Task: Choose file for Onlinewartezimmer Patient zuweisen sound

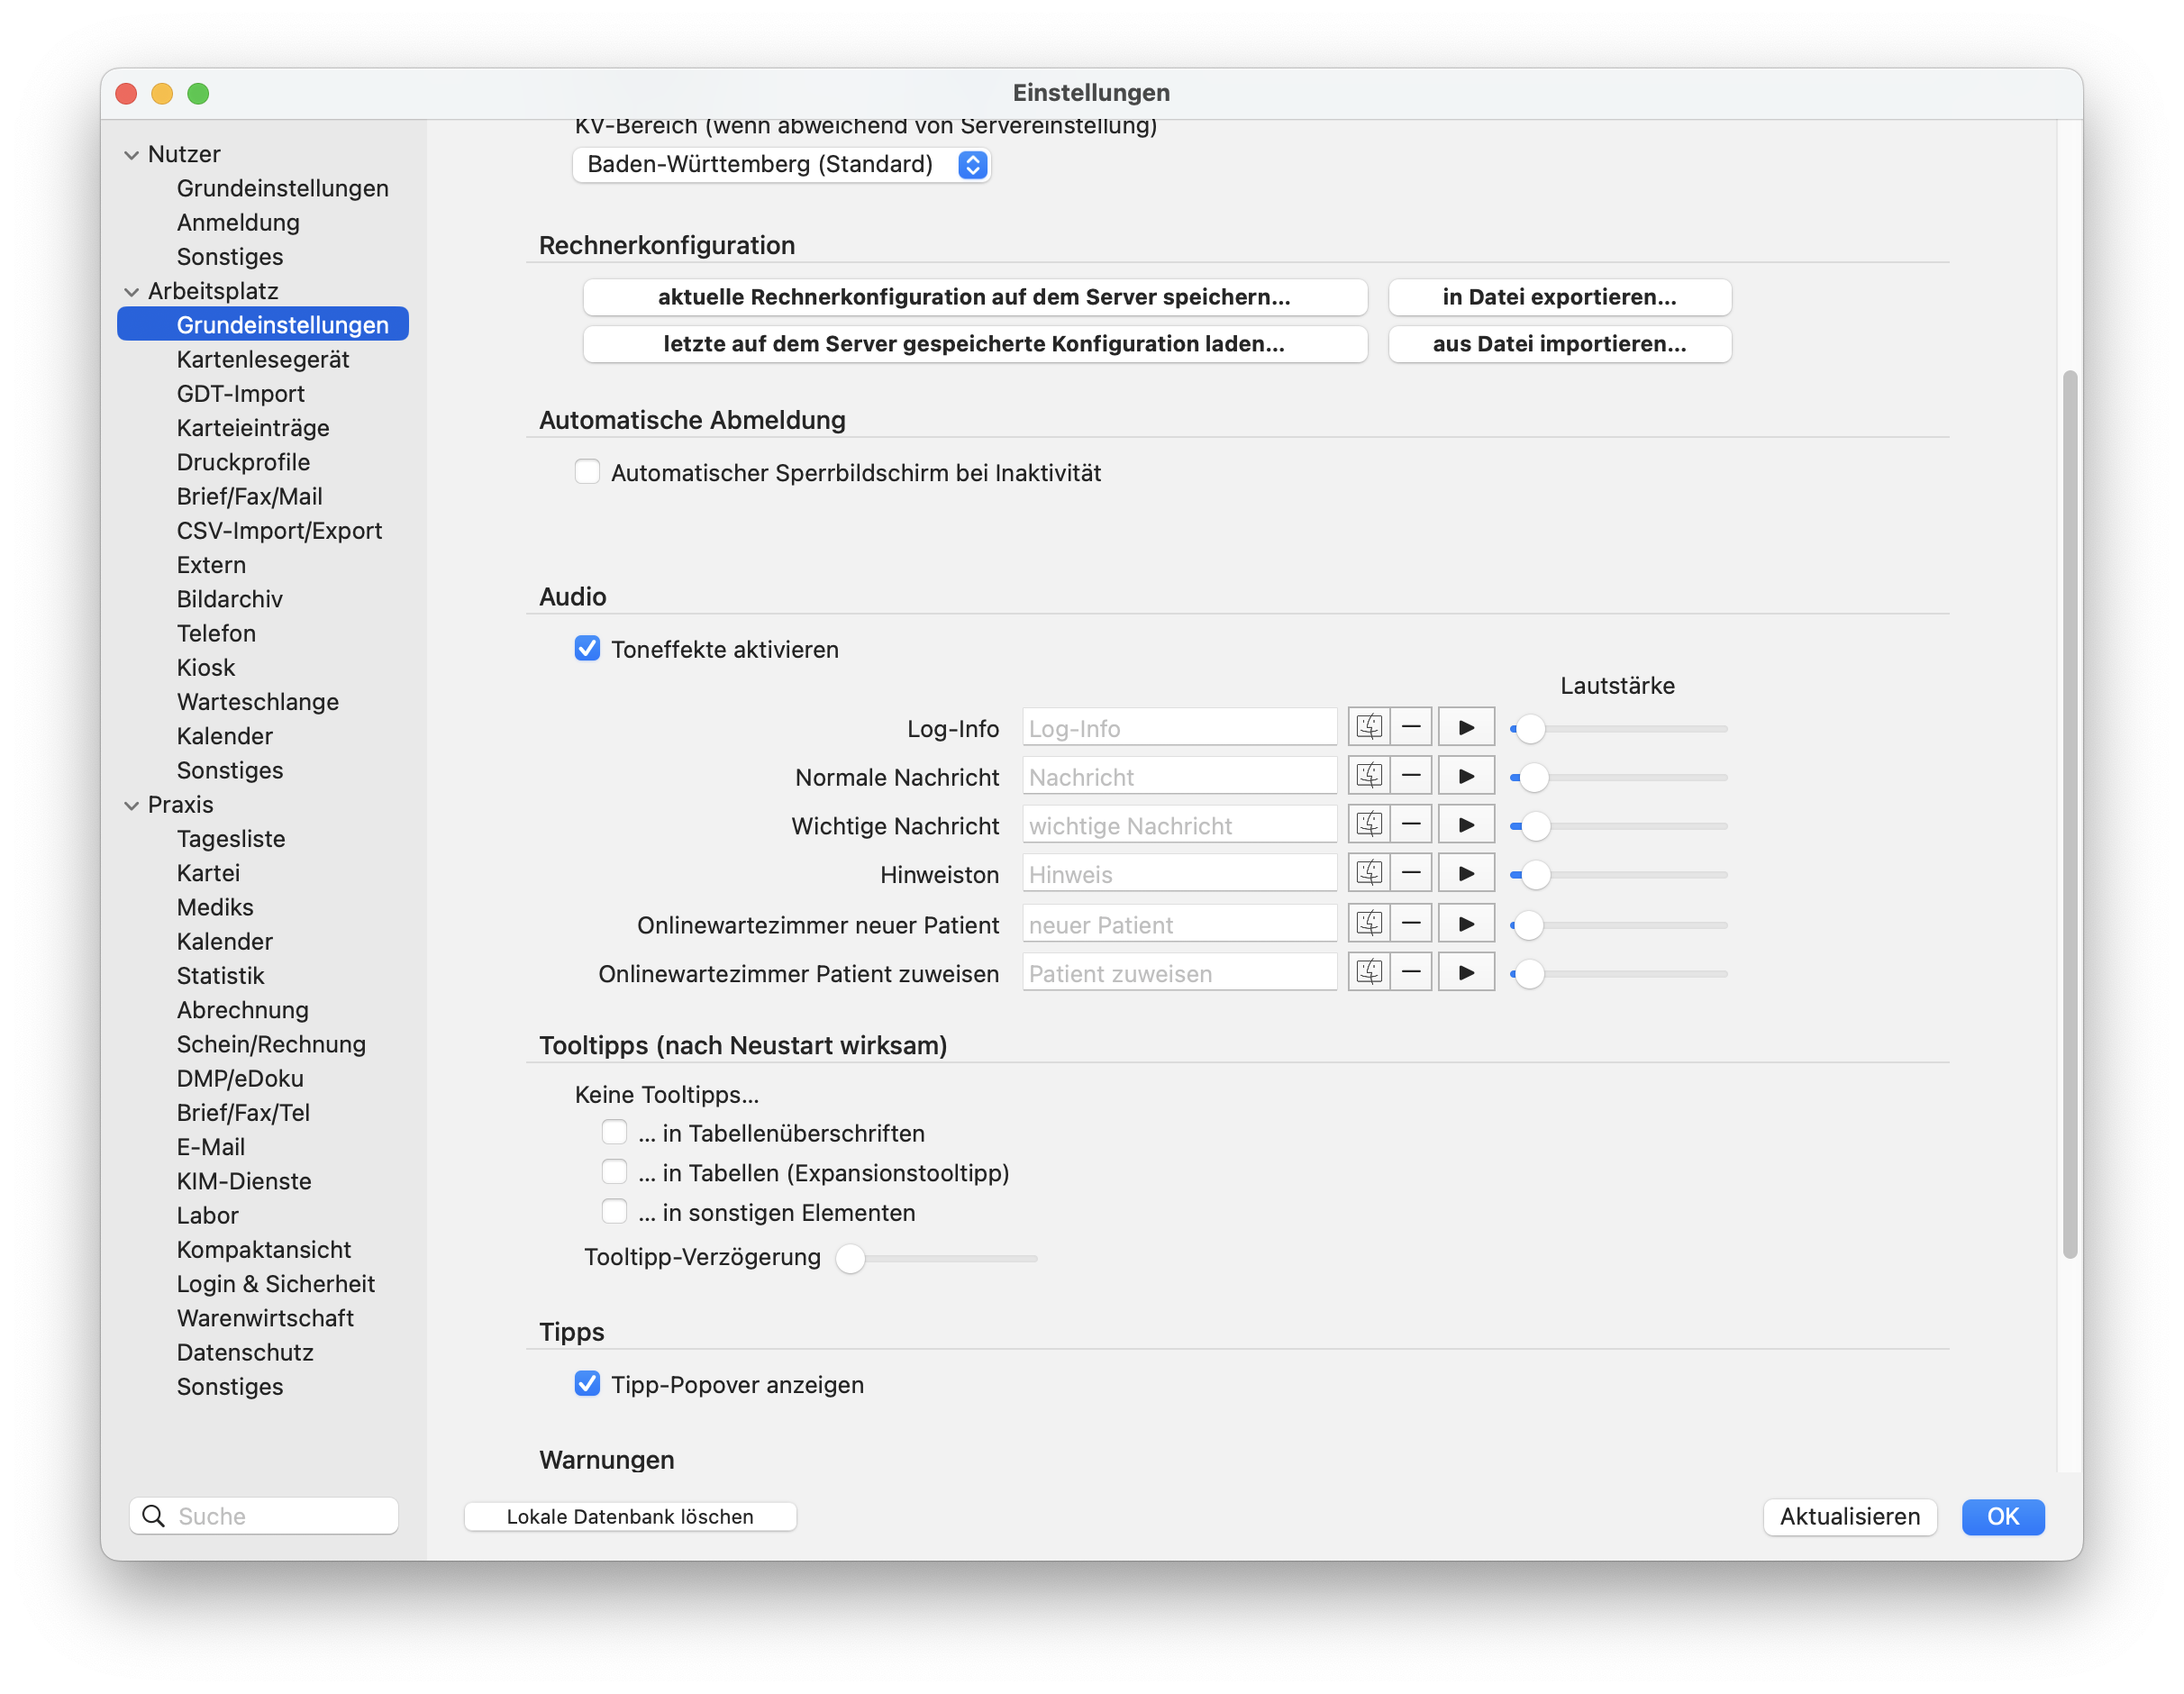Action: [1368, 973]
